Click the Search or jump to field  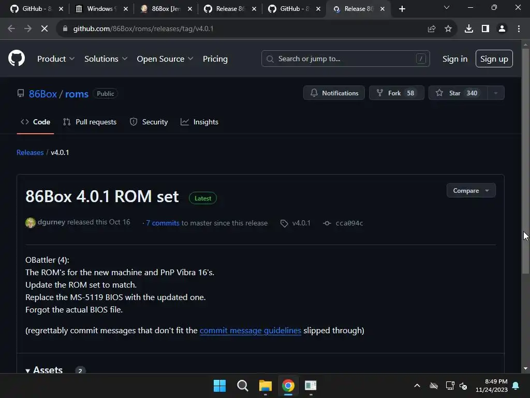pos(345,59)
